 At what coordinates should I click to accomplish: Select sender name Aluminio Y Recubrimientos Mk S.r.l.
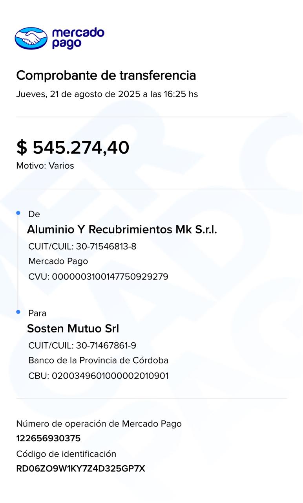click(122, 229)
